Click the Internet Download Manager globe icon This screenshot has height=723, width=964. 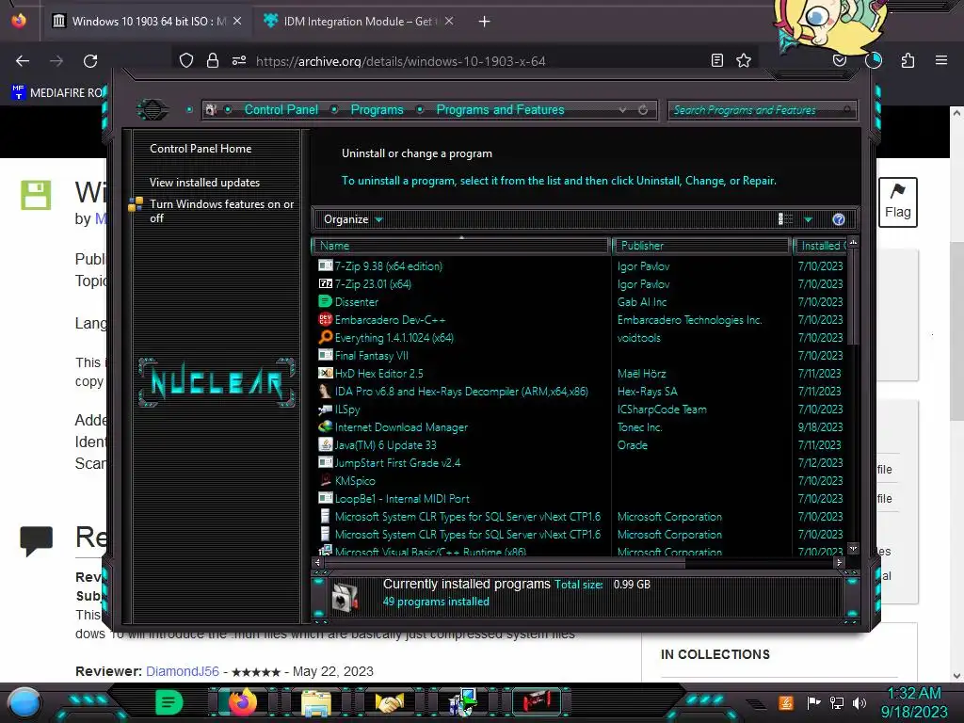click(325, 426)
